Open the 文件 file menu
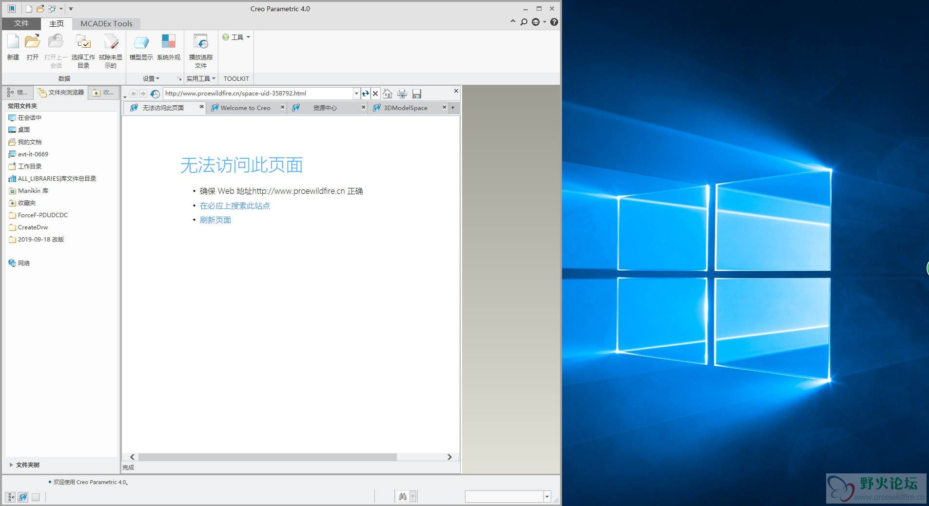Image resolution: width=929 pixels, height=506 pixels. 21,23
